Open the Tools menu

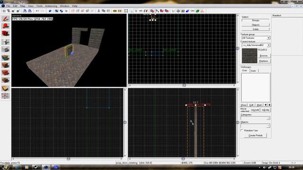tap(39, 6)
